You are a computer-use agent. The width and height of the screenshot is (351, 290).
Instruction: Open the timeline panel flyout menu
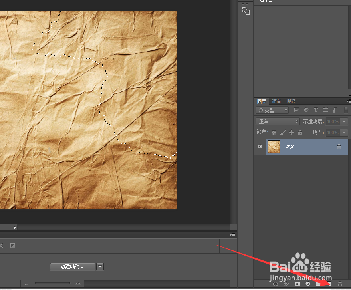click(232, 235)
